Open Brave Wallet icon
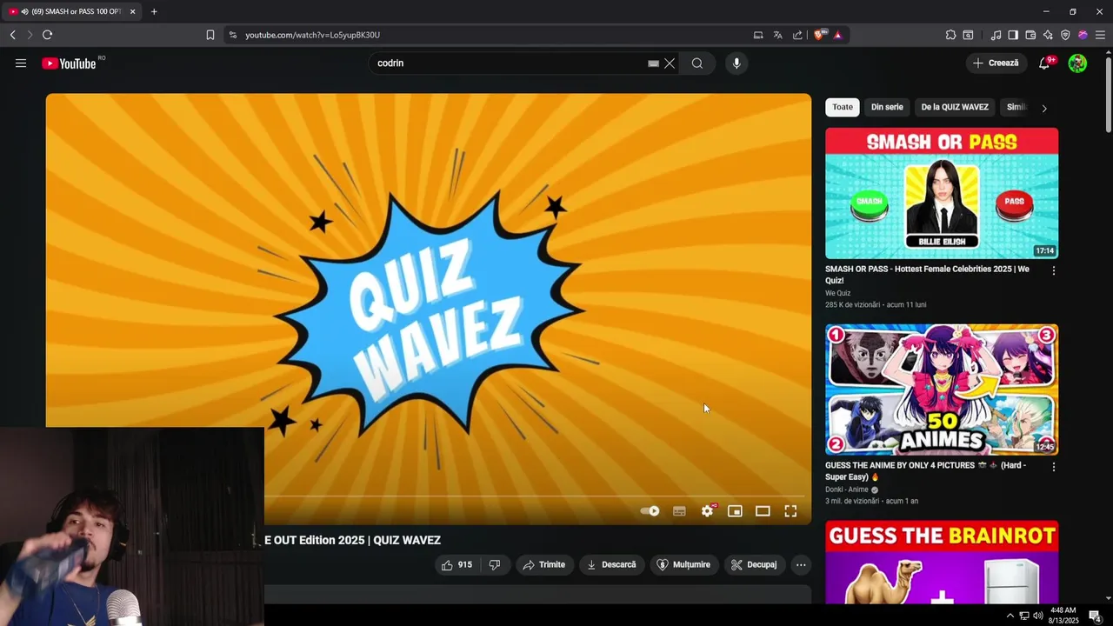This screenshot has height=626, width=1113. pyautogui.click(x=1030, y=35)
